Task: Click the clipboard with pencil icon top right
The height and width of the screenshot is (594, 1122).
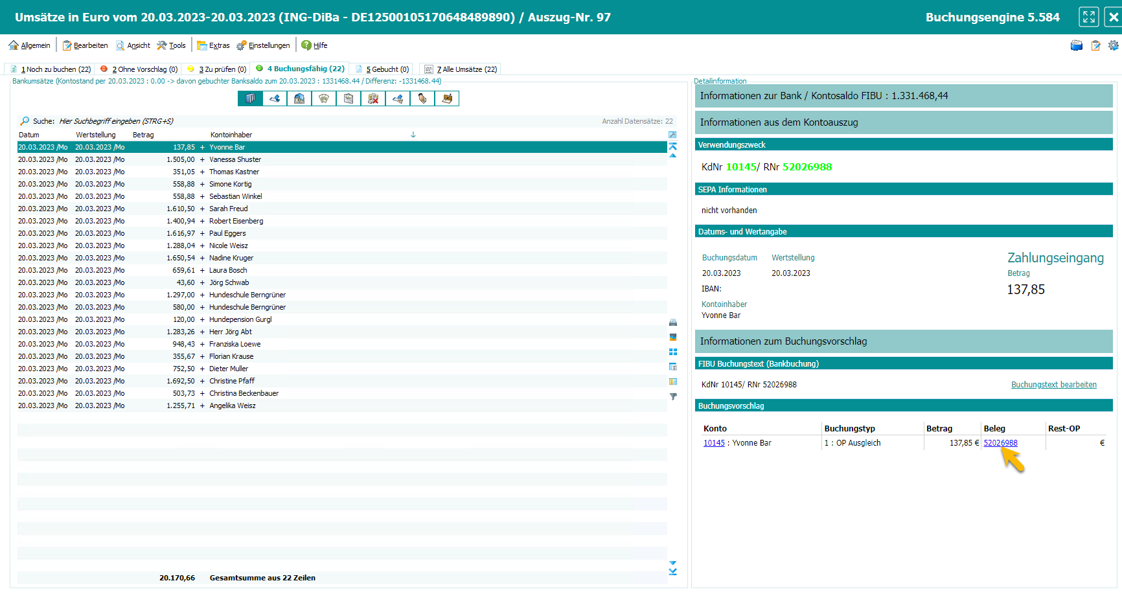Action: pos(1095,45)
